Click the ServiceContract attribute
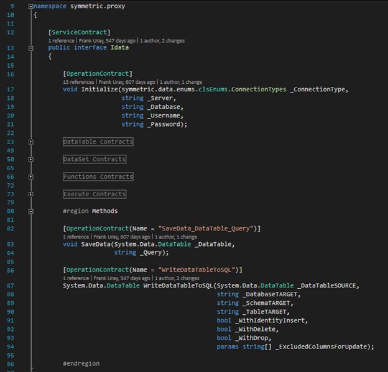 point(80,32)
